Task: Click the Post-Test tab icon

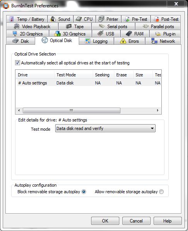Action: tap(156, 19)
